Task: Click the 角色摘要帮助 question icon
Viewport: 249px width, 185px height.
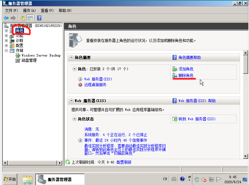Action: 174,57
